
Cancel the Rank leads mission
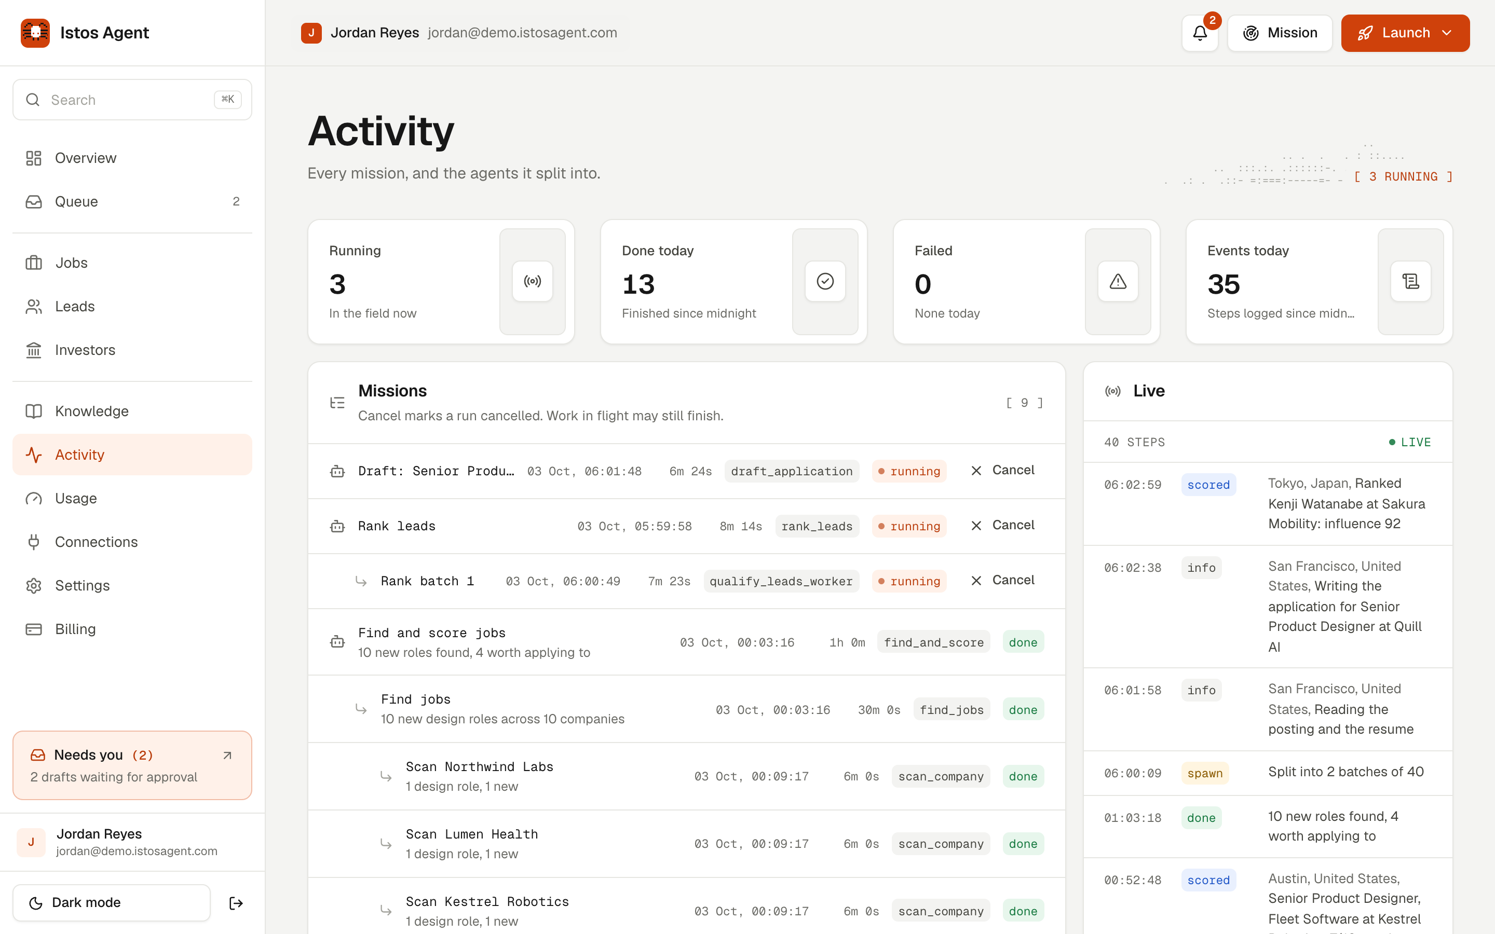pyautogui.click(x=1002, y=526)
